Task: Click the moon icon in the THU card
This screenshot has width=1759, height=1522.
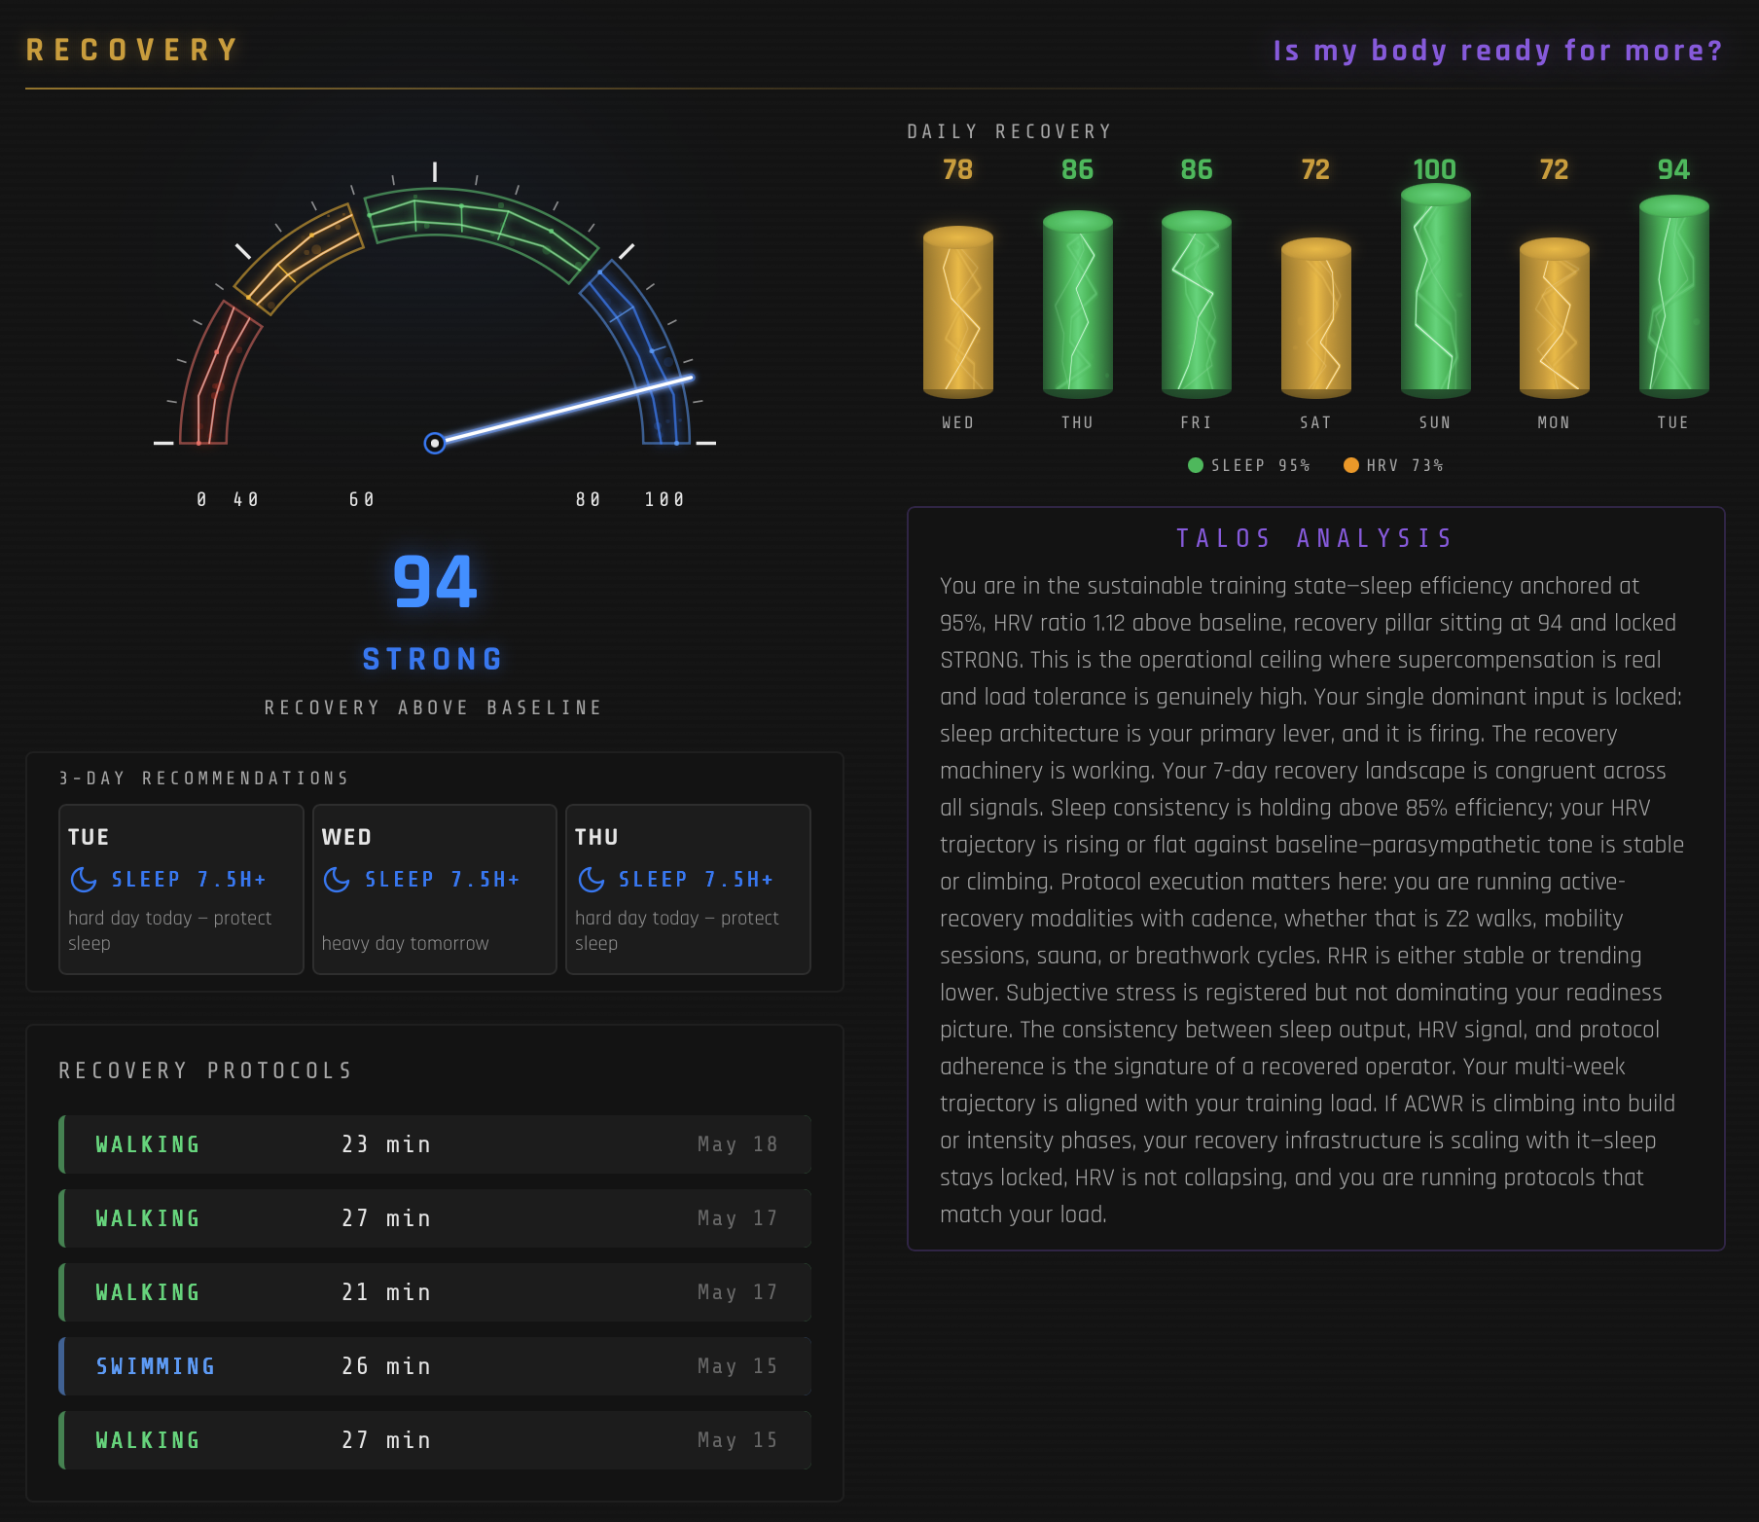Action: click(x=592, y=880)
